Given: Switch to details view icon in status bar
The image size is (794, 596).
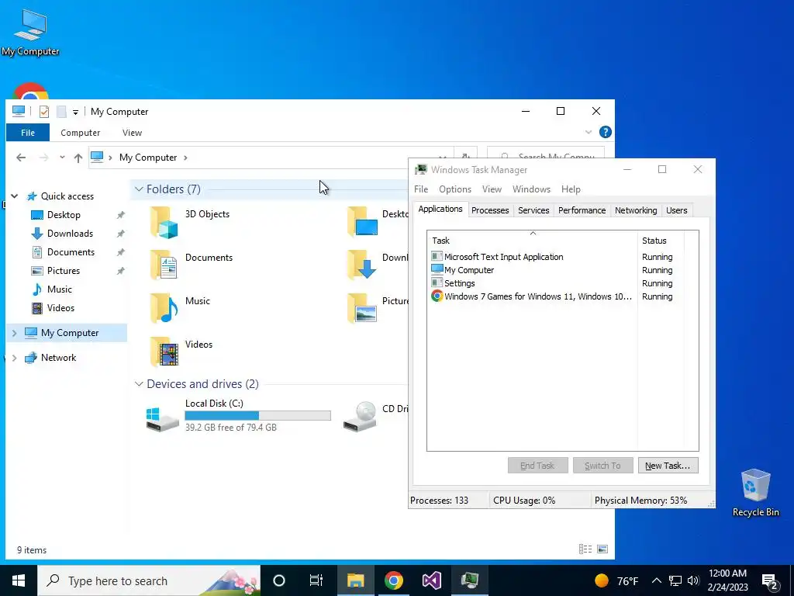Looking at the screenshot, I should (585, 549).
